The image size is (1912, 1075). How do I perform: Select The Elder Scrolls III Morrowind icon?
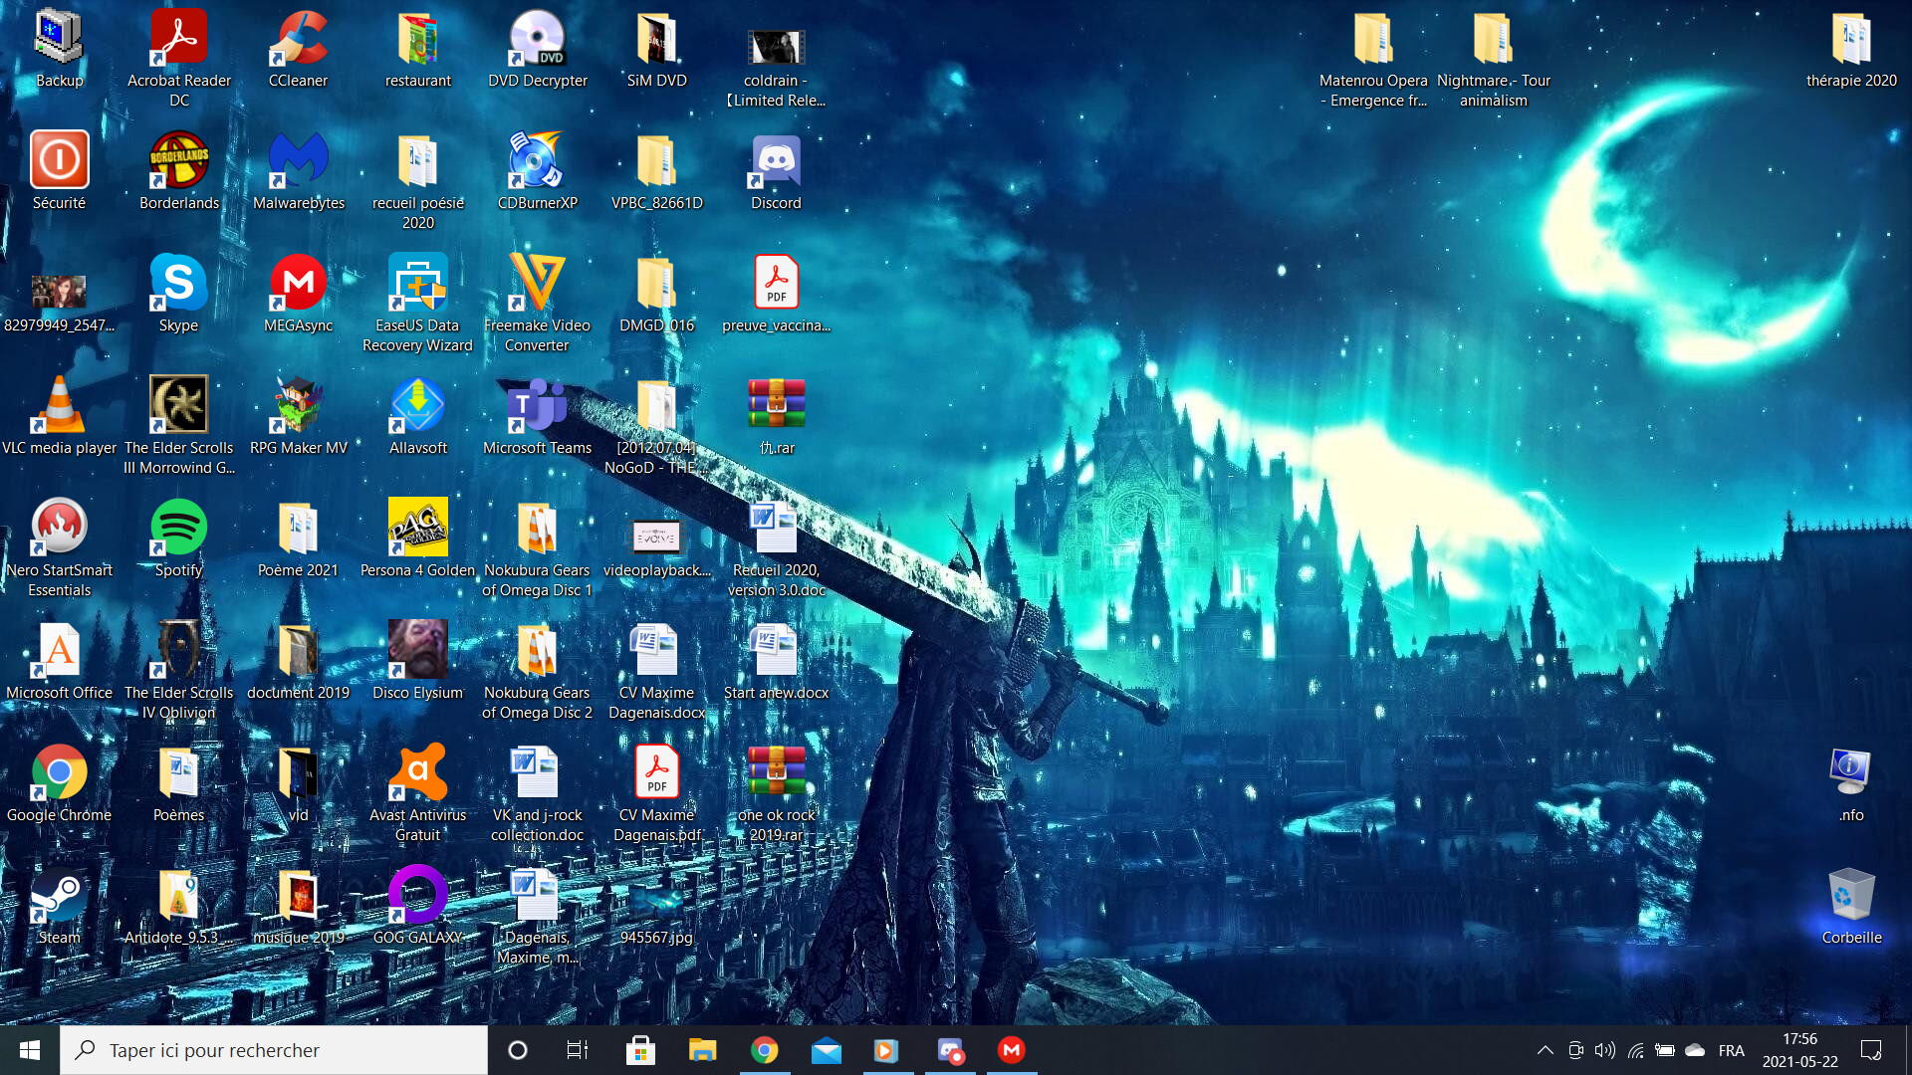coord(179,425)
